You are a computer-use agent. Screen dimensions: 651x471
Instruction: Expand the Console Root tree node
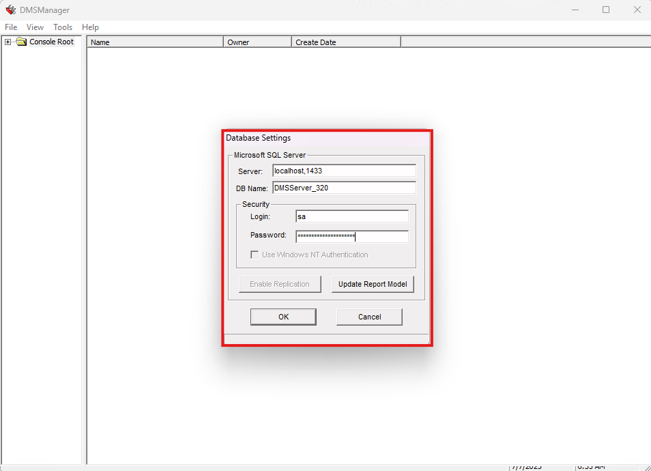pos(7,42)
